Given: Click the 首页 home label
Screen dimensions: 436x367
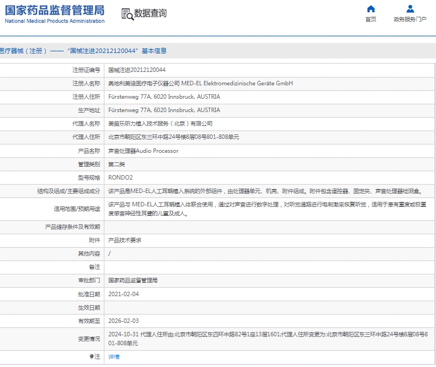Looking at the screenshot, I should tap(371, 19).
